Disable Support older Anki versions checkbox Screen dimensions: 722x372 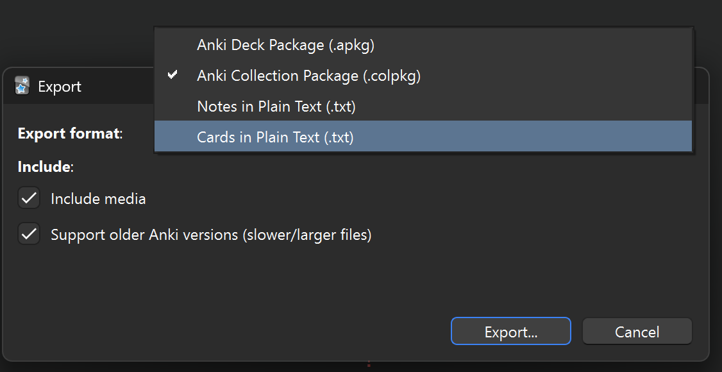[x=29, y=234]
